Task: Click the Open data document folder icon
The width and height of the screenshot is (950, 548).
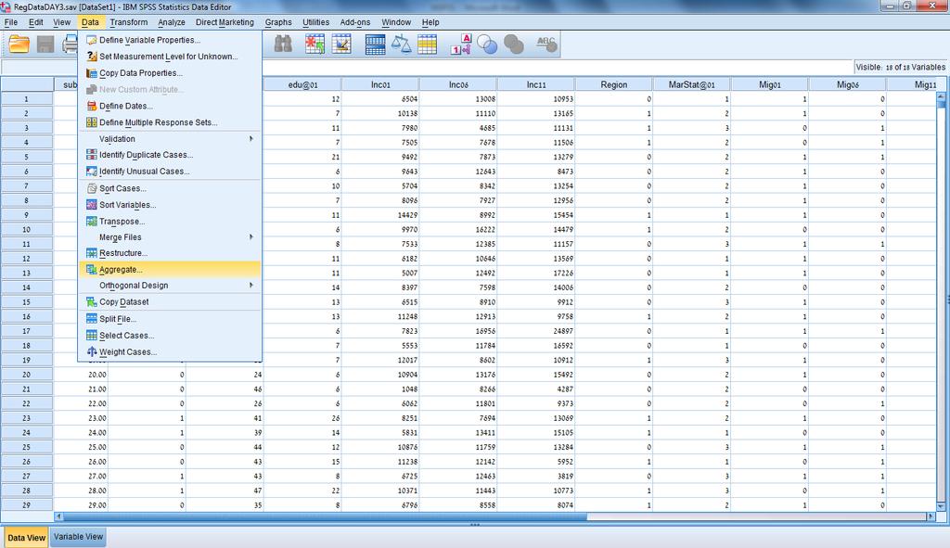Action: click(19, 45)
